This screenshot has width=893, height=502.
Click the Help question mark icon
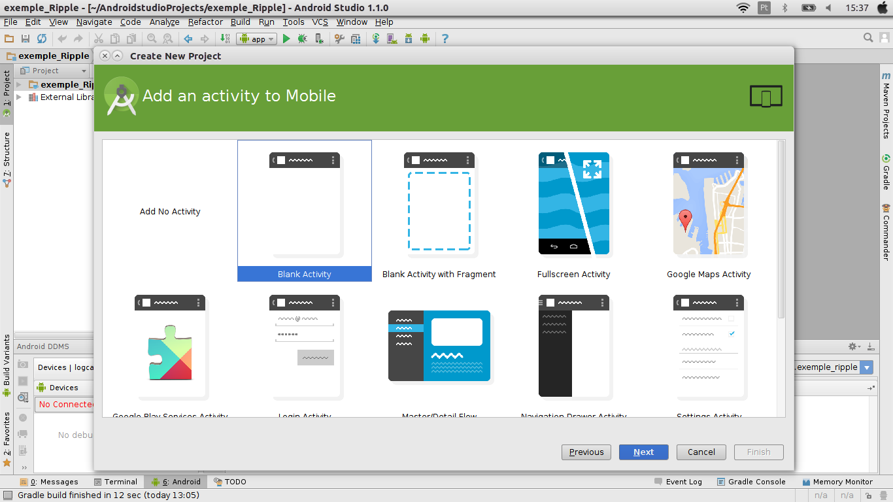coord(445,39)
